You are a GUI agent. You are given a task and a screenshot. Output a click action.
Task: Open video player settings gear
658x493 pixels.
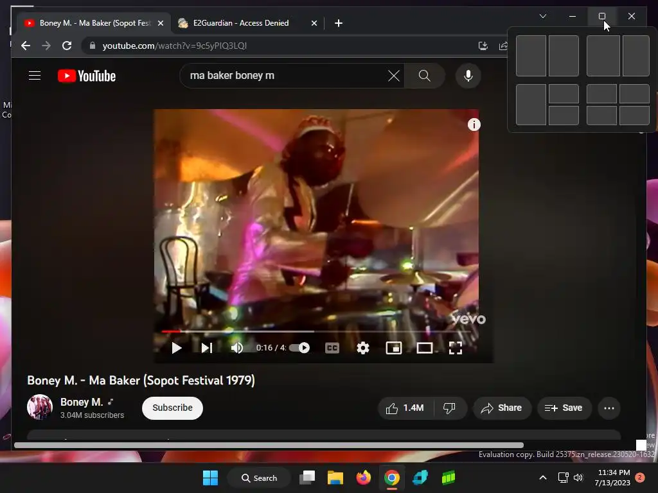point(362,348)
